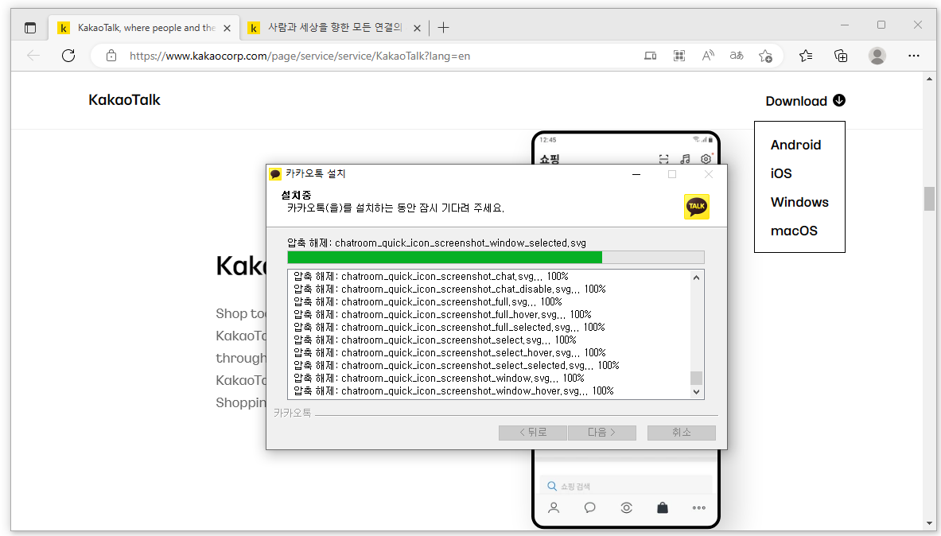The image size is (941, 536).
Task: Open a new tab with plus icon
Action: click(x=443, y=28)
